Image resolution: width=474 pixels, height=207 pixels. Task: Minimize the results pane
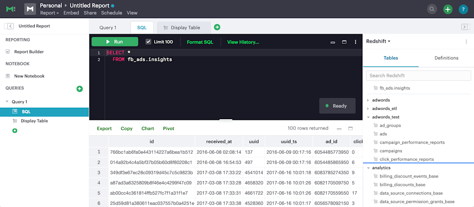click(339, 129)
